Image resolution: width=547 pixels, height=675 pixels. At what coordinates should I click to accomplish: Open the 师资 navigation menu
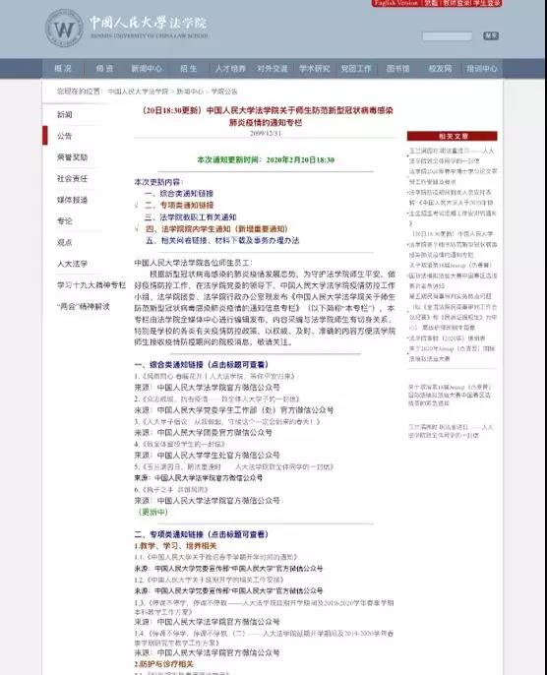pos(104,69)
